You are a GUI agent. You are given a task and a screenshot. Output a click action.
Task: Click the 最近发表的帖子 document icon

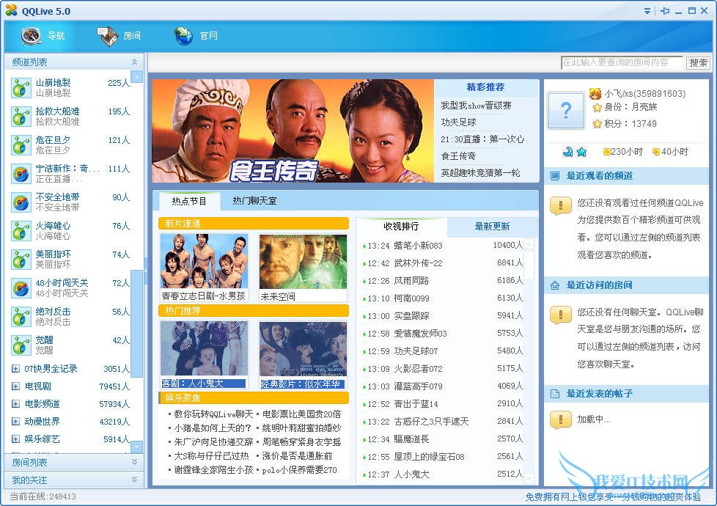555,394
